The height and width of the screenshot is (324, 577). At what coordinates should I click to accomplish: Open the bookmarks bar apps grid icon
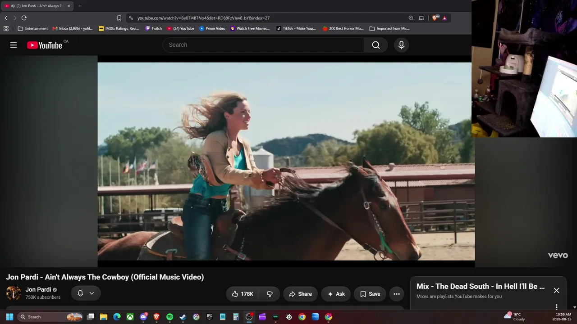[x=6, y=28]
